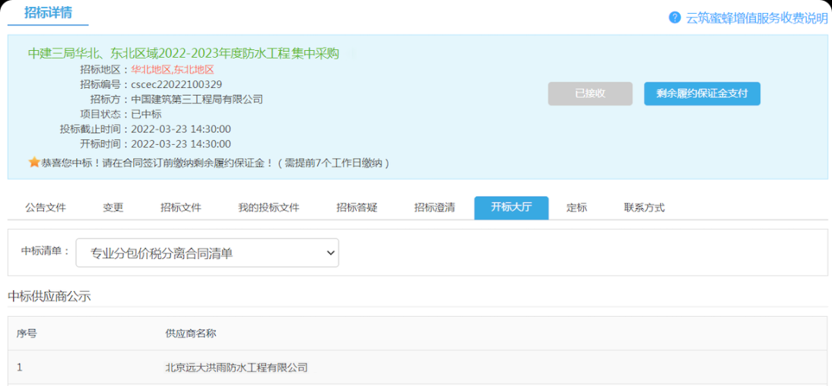Click the 供应商名称 column header
Viewport: 832px width, 386px height.
pyautogui.click(x=190, y=334)
